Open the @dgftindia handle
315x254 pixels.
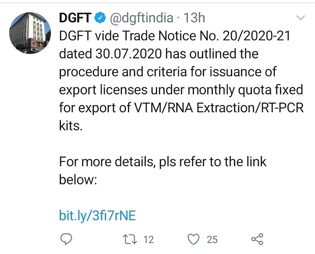[141, 18]
